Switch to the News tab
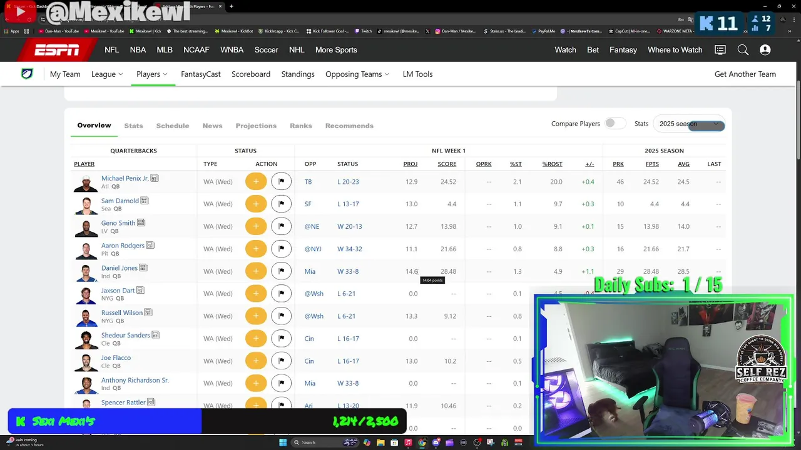This screenshot has width=801, height=450. [x=212, y=126]
